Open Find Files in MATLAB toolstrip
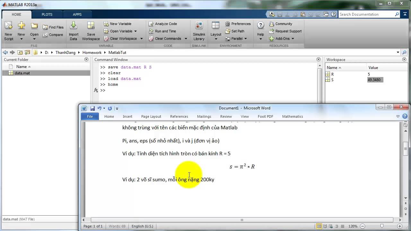Viewport: 411px width, 231px height. [53, 27]
